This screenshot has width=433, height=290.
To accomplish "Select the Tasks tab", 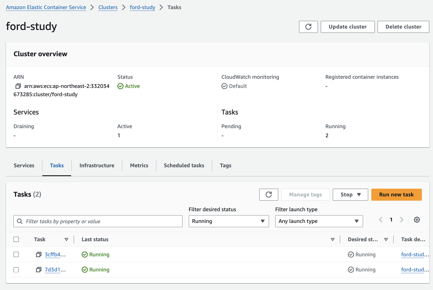I will pos(57,166).
